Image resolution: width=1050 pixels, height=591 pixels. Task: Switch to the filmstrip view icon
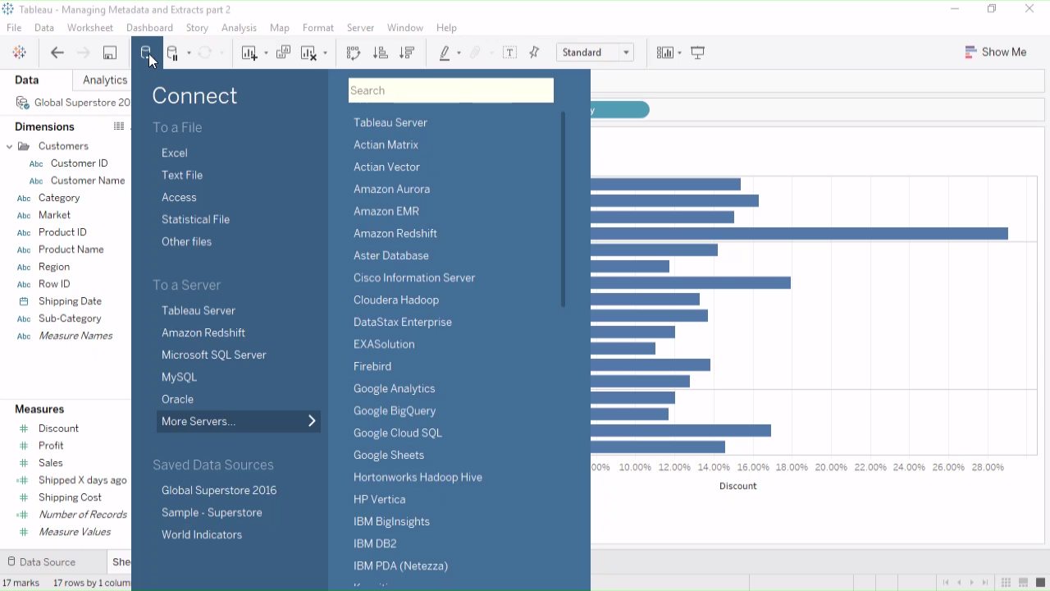(x=1023, y=583)
